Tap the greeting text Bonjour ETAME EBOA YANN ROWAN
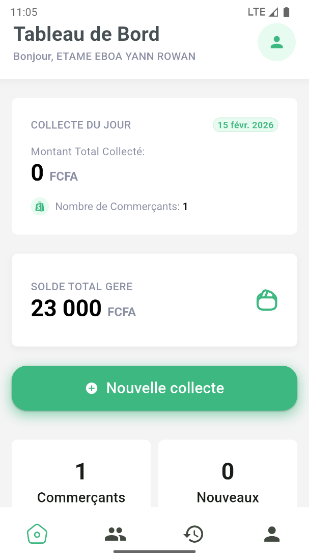 point(104,56)
